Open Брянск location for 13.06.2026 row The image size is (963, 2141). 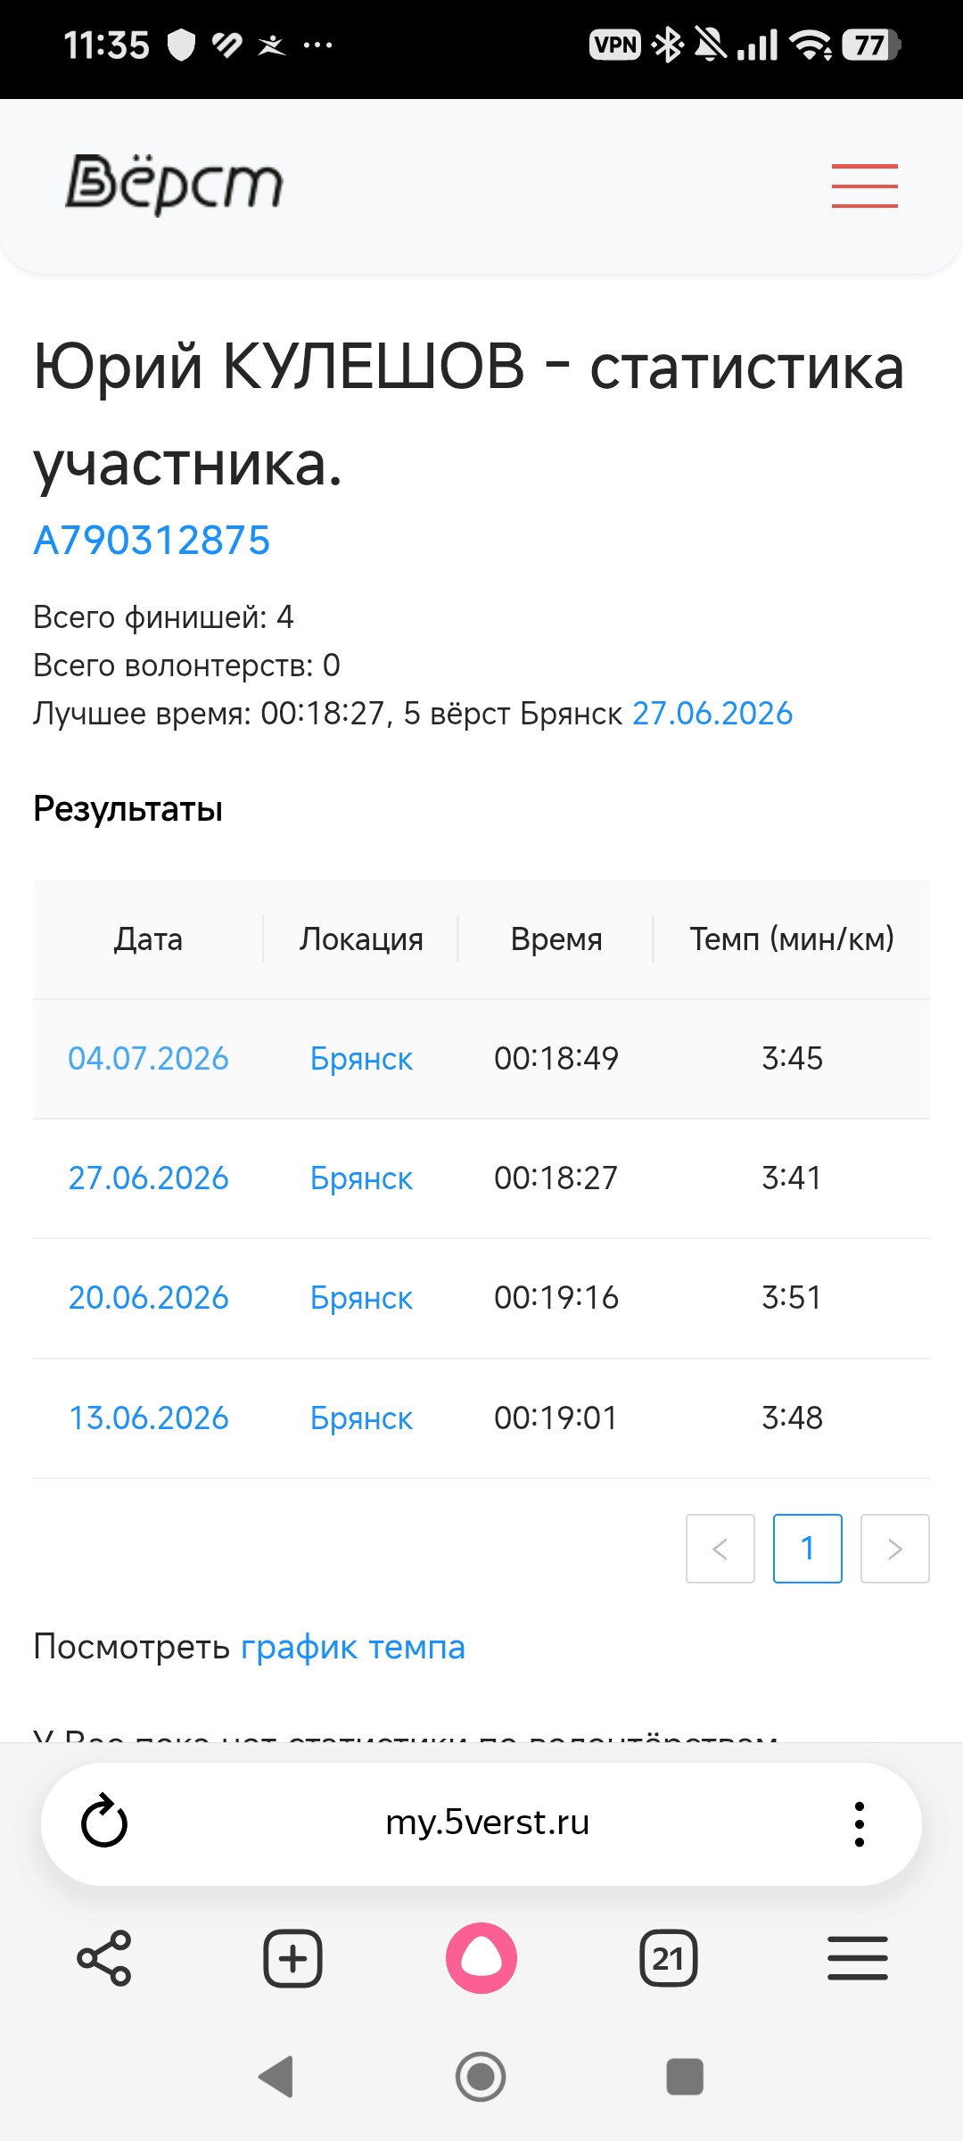[361, 1418]
